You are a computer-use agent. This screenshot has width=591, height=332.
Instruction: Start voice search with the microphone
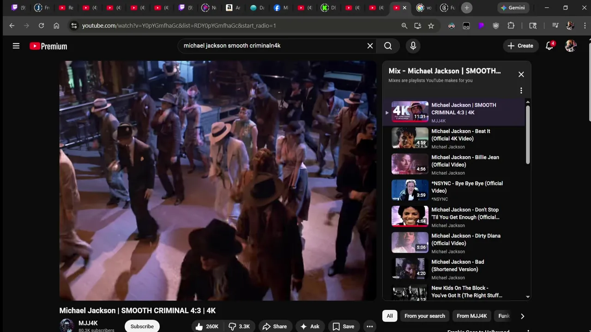click(413, 46)
